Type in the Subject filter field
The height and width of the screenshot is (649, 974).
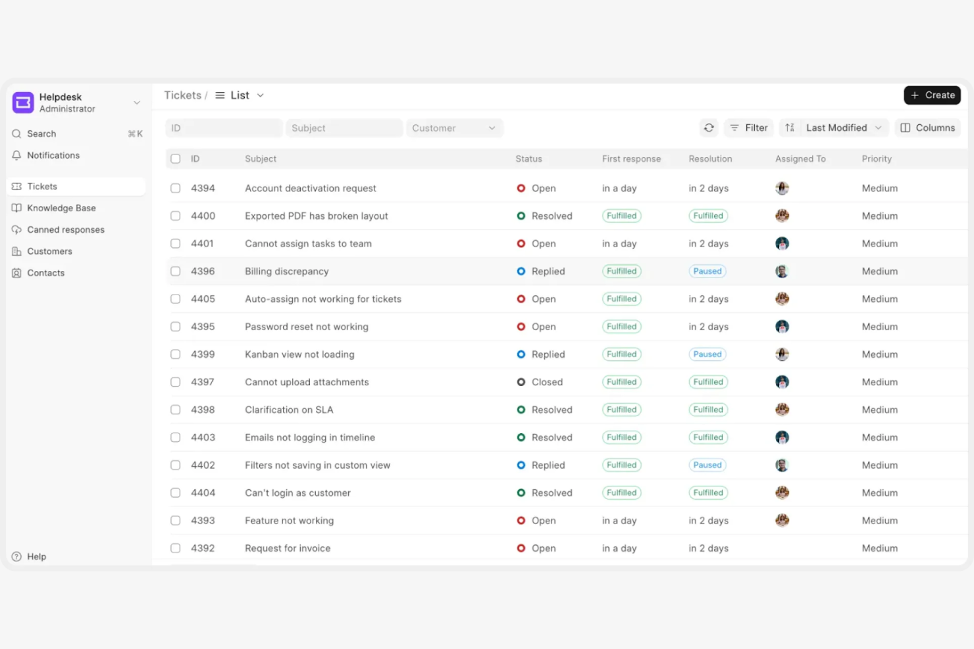(x=344, y=128)
